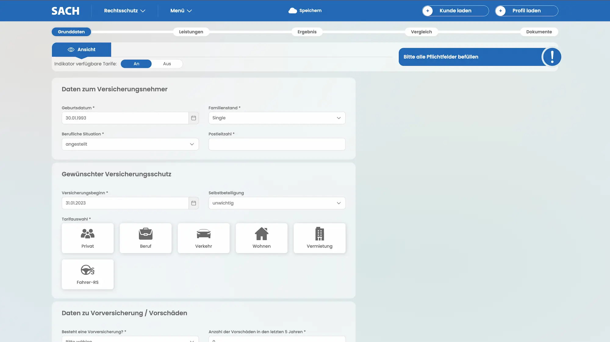Click into the Postleitzahl input field
Screen dimensions: 610x342
(277, 144)
